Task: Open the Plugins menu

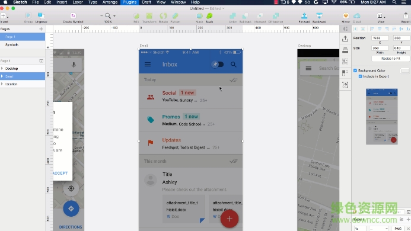Action: coord(130,2)
